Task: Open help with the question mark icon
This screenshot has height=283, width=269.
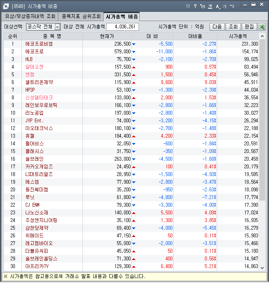Action: pos(195,6)
